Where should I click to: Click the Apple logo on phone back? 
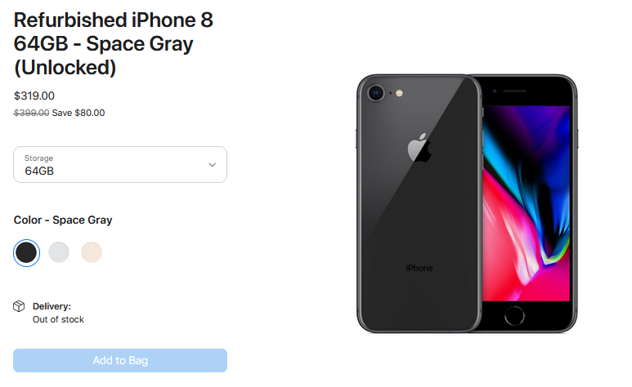pyautogui.click(x=419, y=148)
